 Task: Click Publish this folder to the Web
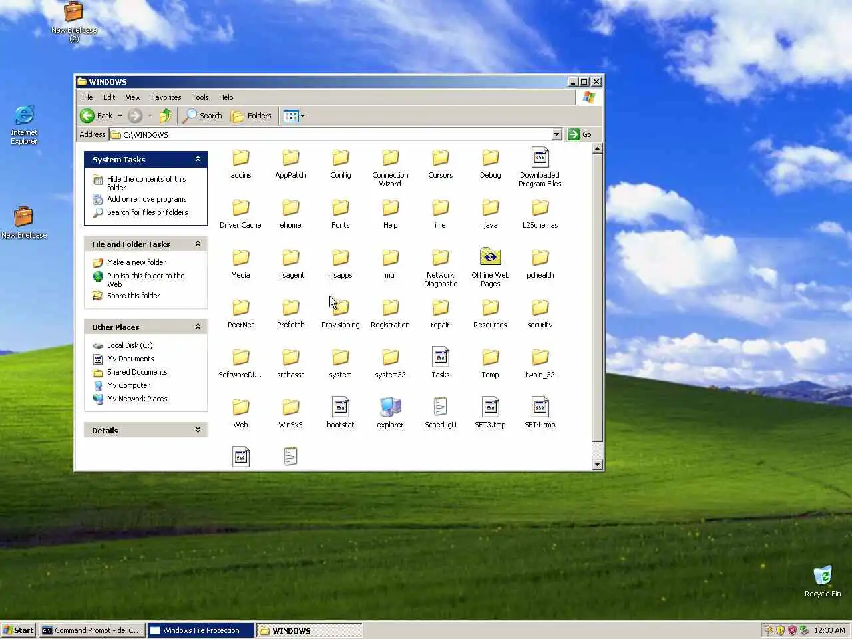pos(146,280)
